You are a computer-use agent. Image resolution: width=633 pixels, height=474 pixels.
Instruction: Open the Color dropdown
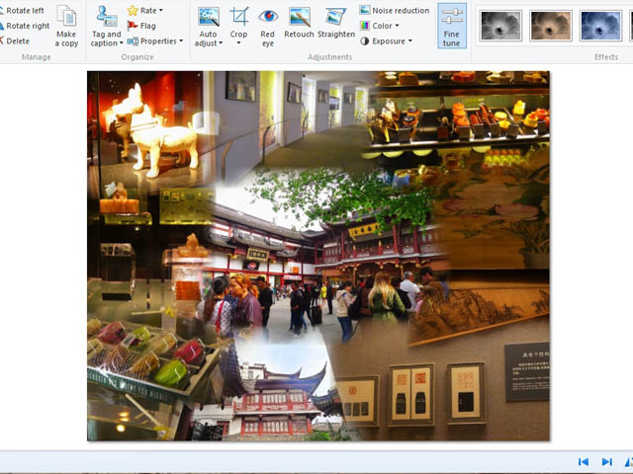(x=380, y=26)
